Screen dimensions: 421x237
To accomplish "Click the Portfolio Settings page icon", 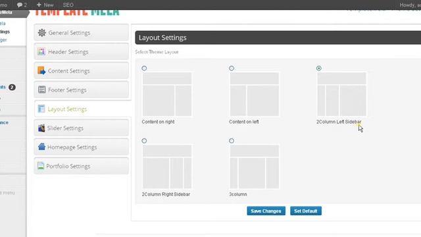I will [41, 166].
